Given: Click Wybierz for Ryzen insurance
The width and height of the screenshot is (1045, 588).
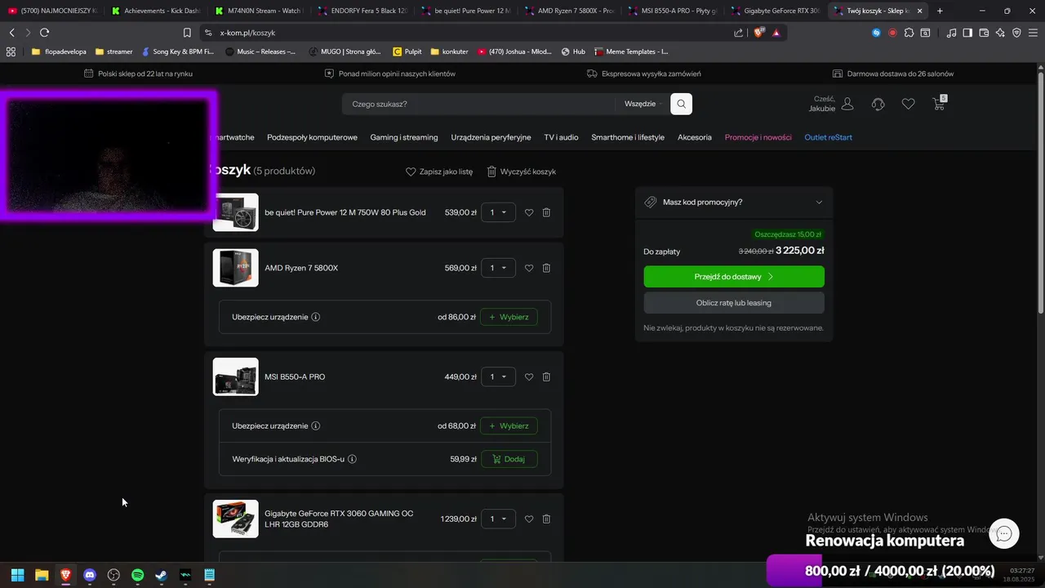Looking at the screenshot, I should click(509, 317).
